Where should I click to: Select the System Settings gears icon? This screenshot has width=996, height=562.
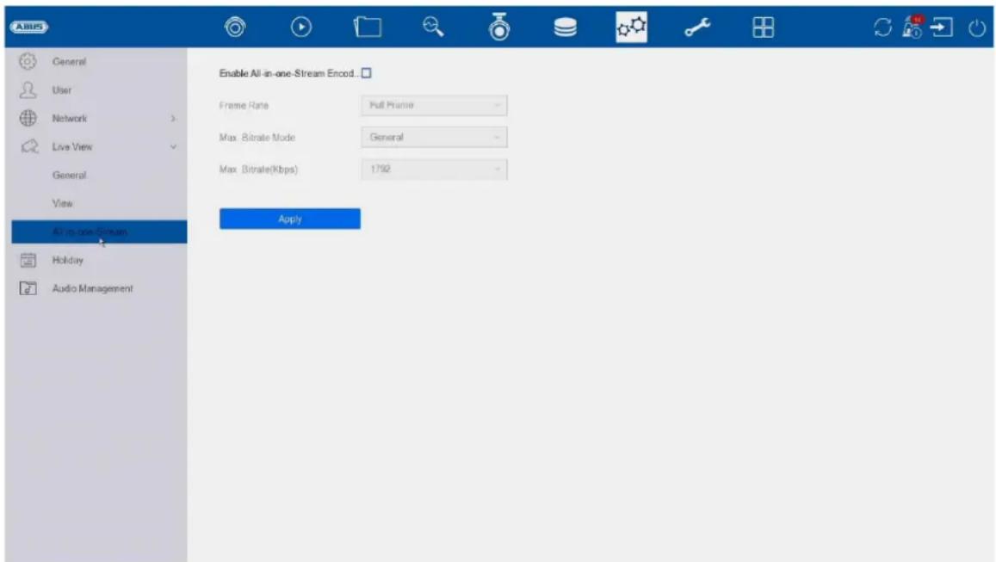coord(631,28)
